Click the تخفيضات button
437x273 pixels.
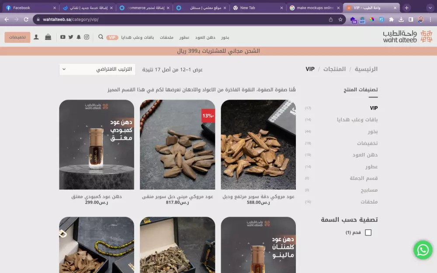pos(17,37)
